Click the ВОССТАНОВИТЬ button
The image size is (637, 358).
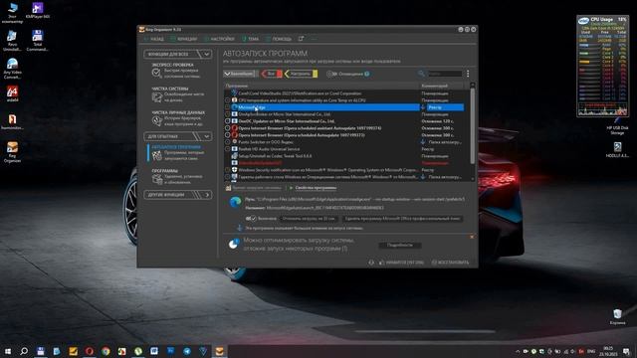[450, 263]
